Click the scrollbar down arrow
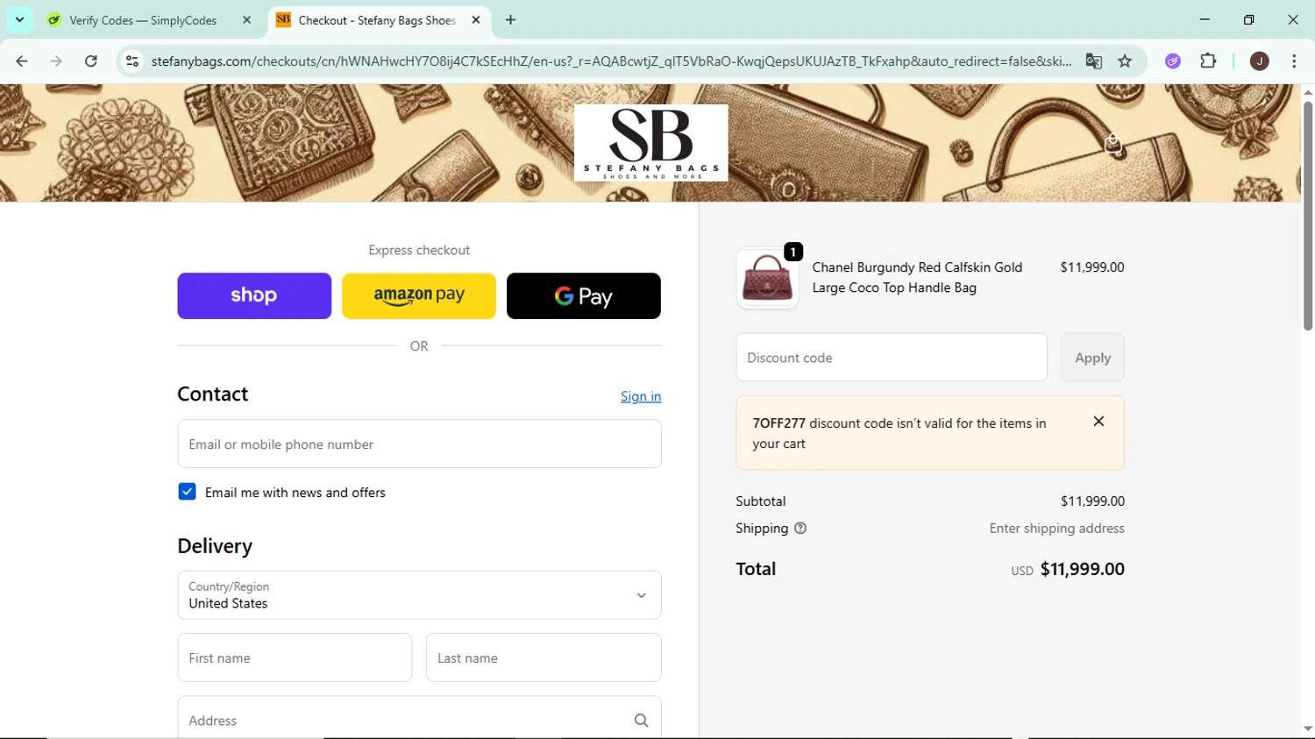Screen dimensions: 1315x739 [1308, 728]
